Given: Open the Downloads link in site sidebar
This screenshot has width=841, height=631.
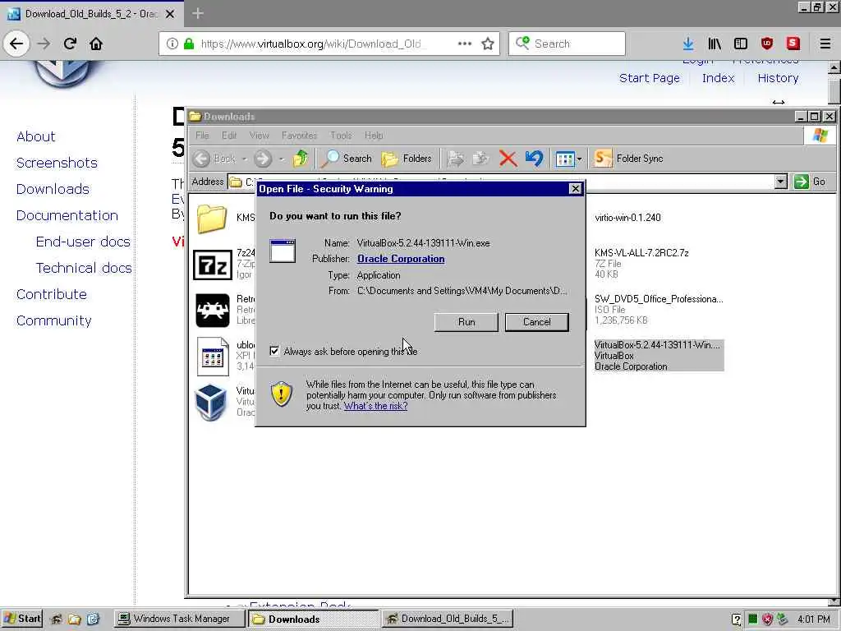Looking at the screenshot, I should pyautogui.click(x=53, y=189).
